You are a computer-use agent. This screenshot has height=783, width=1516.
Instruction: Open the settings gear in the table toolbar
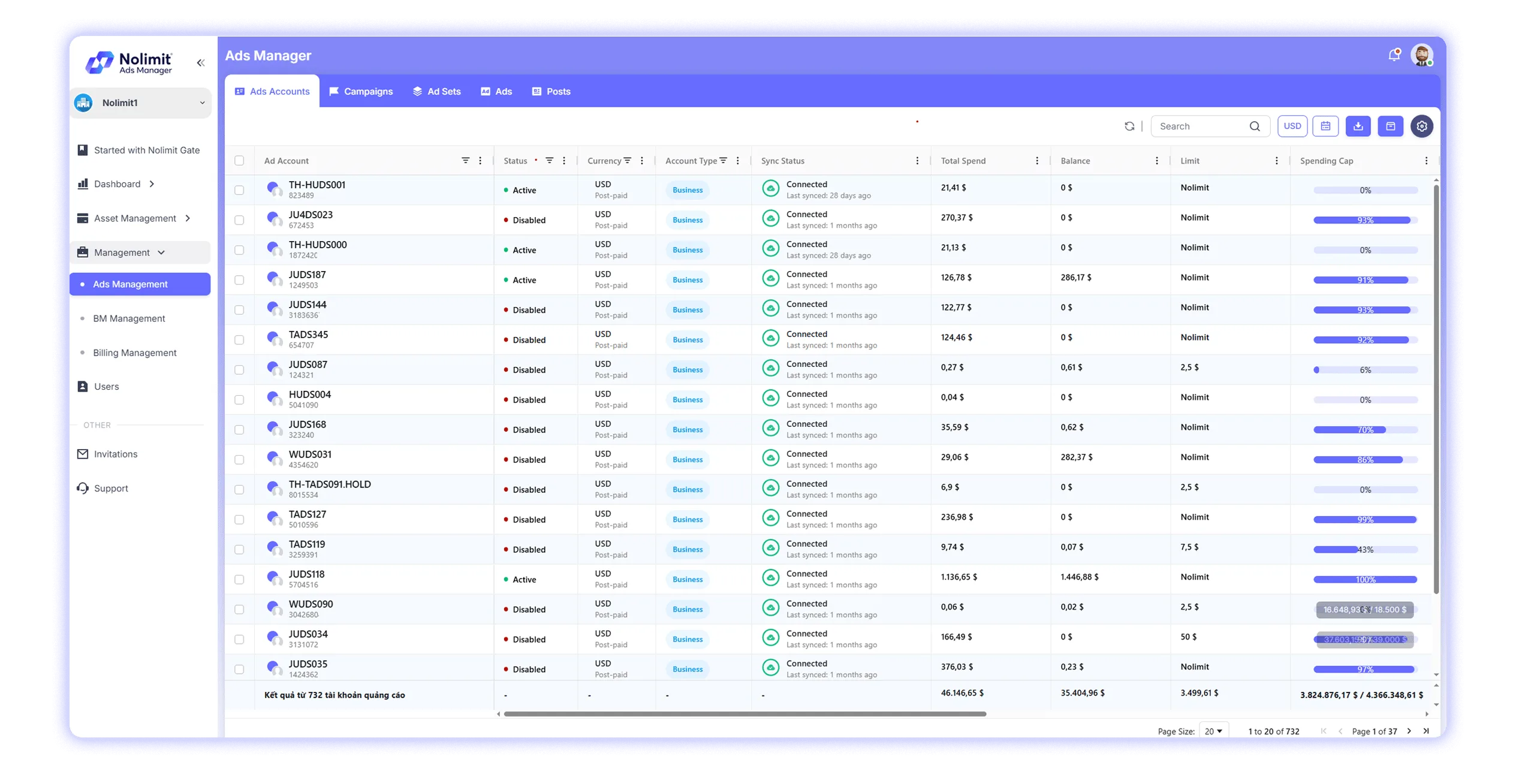(1421, 126)
